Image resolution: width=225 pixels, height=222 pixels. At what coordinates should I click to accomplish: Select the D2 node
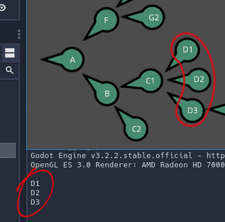199,79
